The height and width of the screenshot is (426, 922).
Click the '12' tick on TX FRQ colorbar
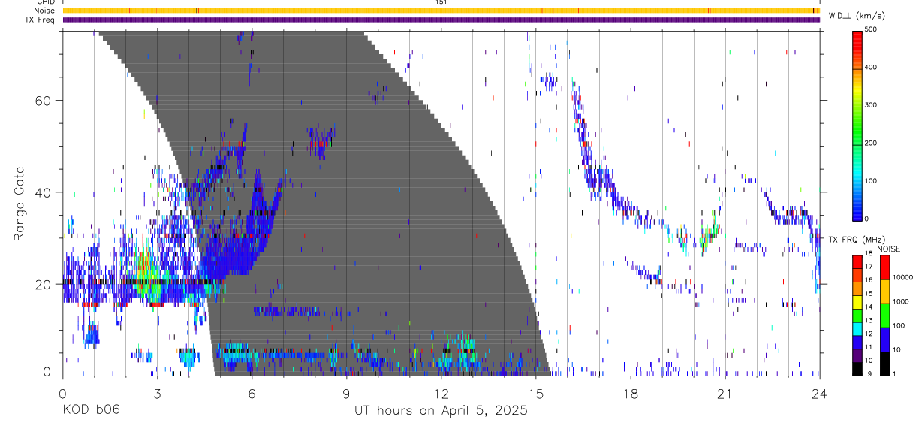tap(869, 334)
